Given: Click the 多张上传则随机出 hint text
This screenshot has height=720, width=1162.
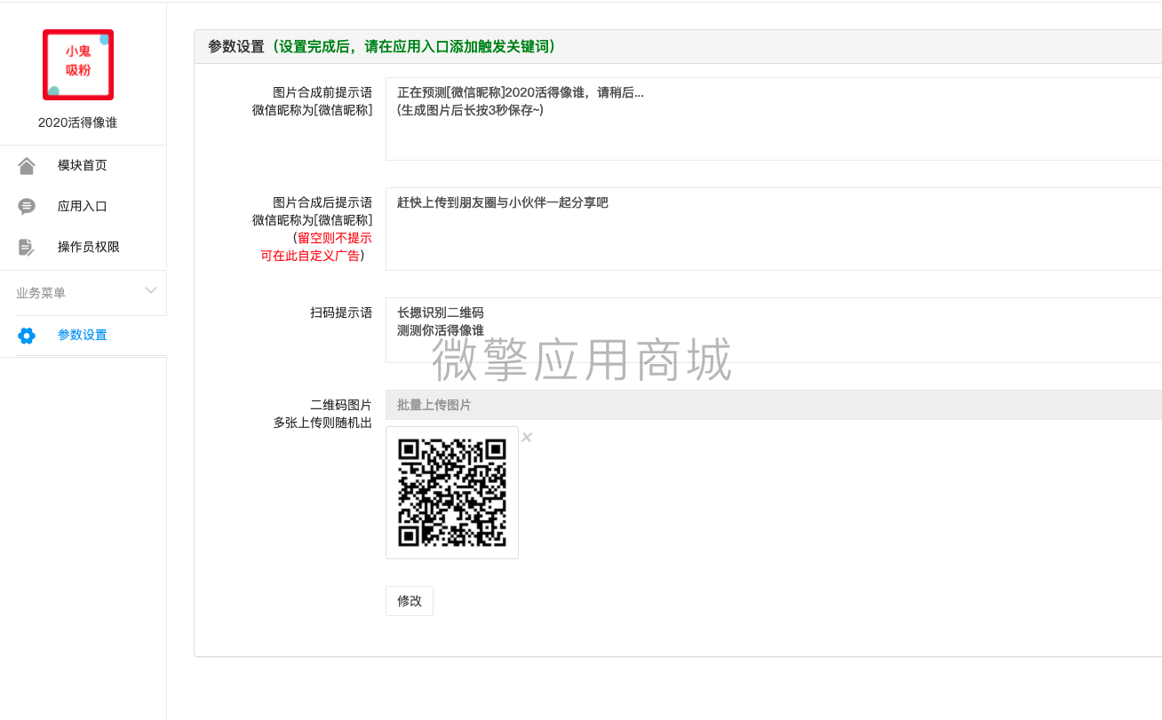Looking at the screenshot, I should [322, 423].
